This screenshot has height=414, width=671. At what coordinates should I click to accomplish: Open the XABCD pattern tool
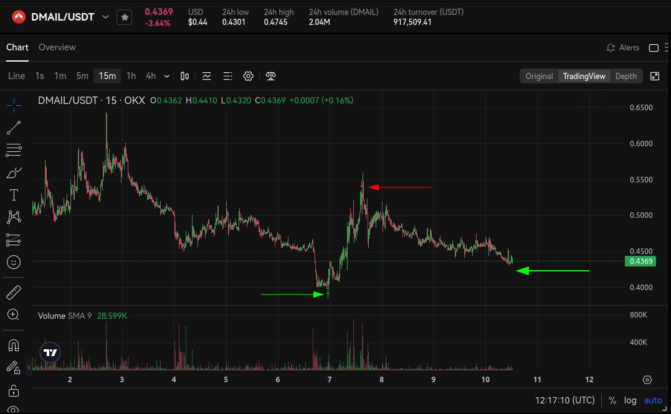(14, 217)
